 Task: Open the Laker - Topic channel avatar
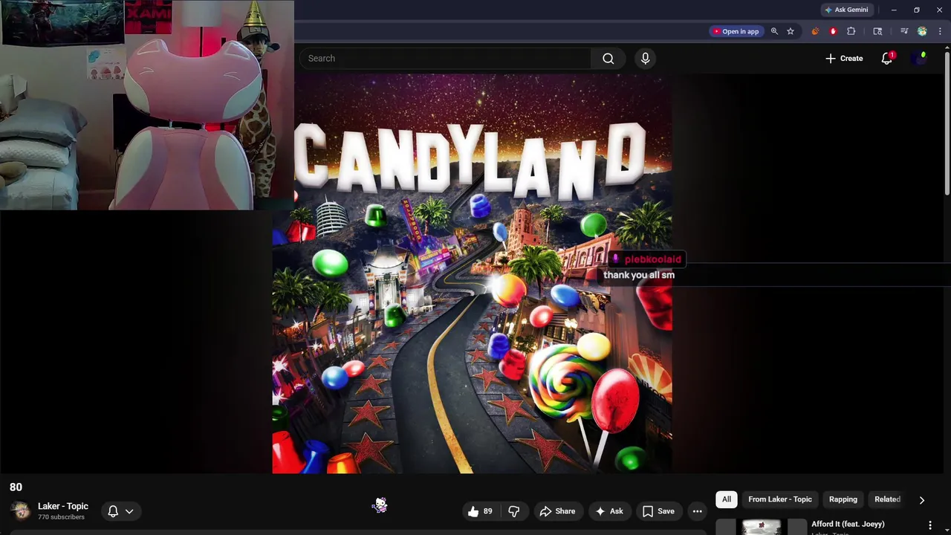click(21, 510)
